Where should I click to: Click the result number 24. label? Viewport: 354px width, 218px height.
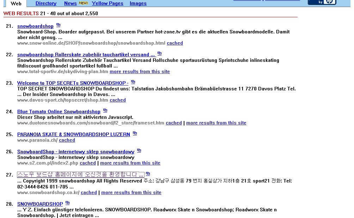[10, 112]
